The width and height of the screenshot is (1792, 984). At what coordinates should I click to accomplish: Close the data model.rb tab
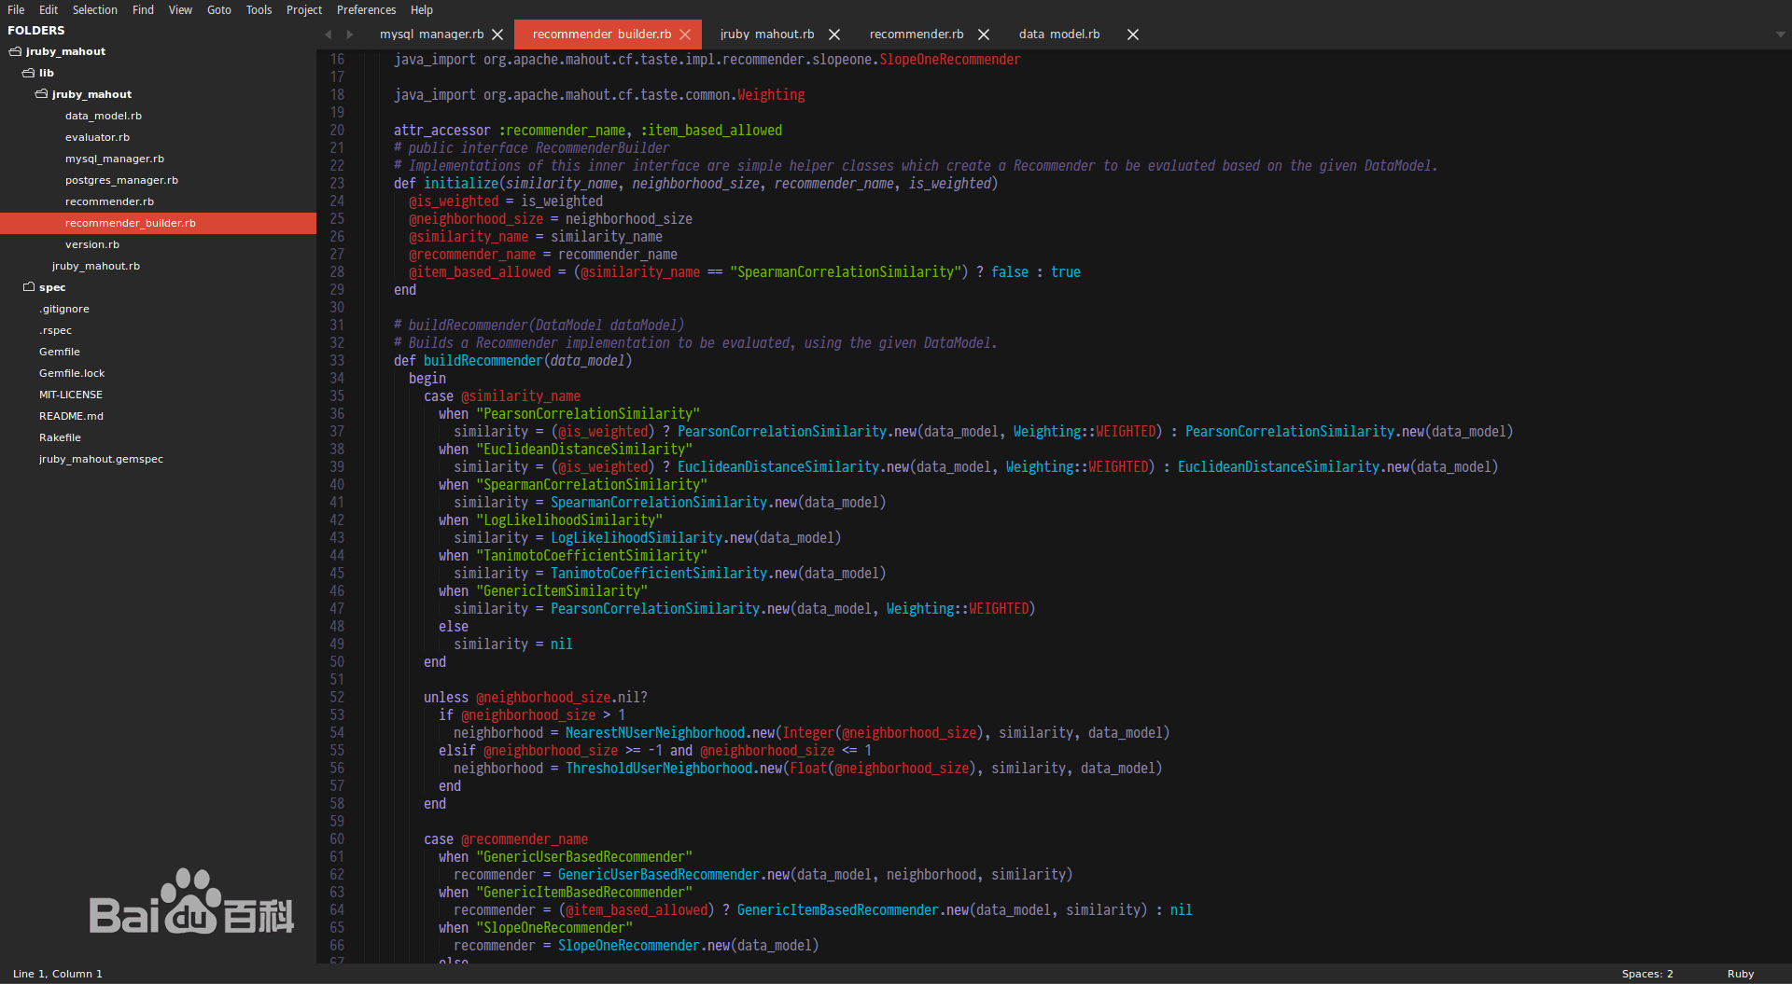pyautogui.click(x=1132, y=35)
